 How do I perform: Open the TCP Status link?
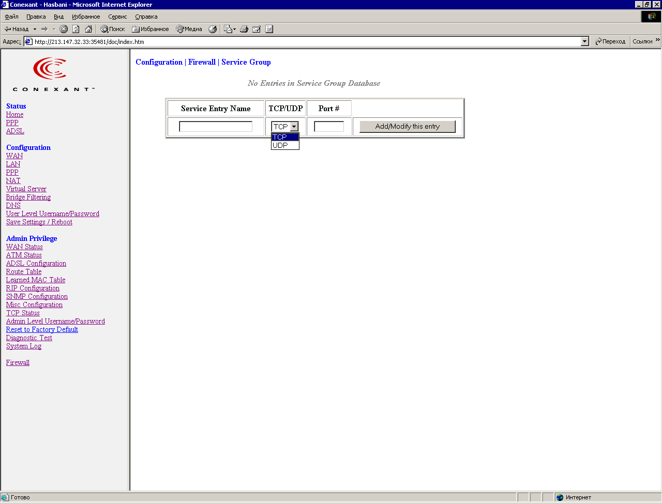pyautogui.click(x=23, y=313)
